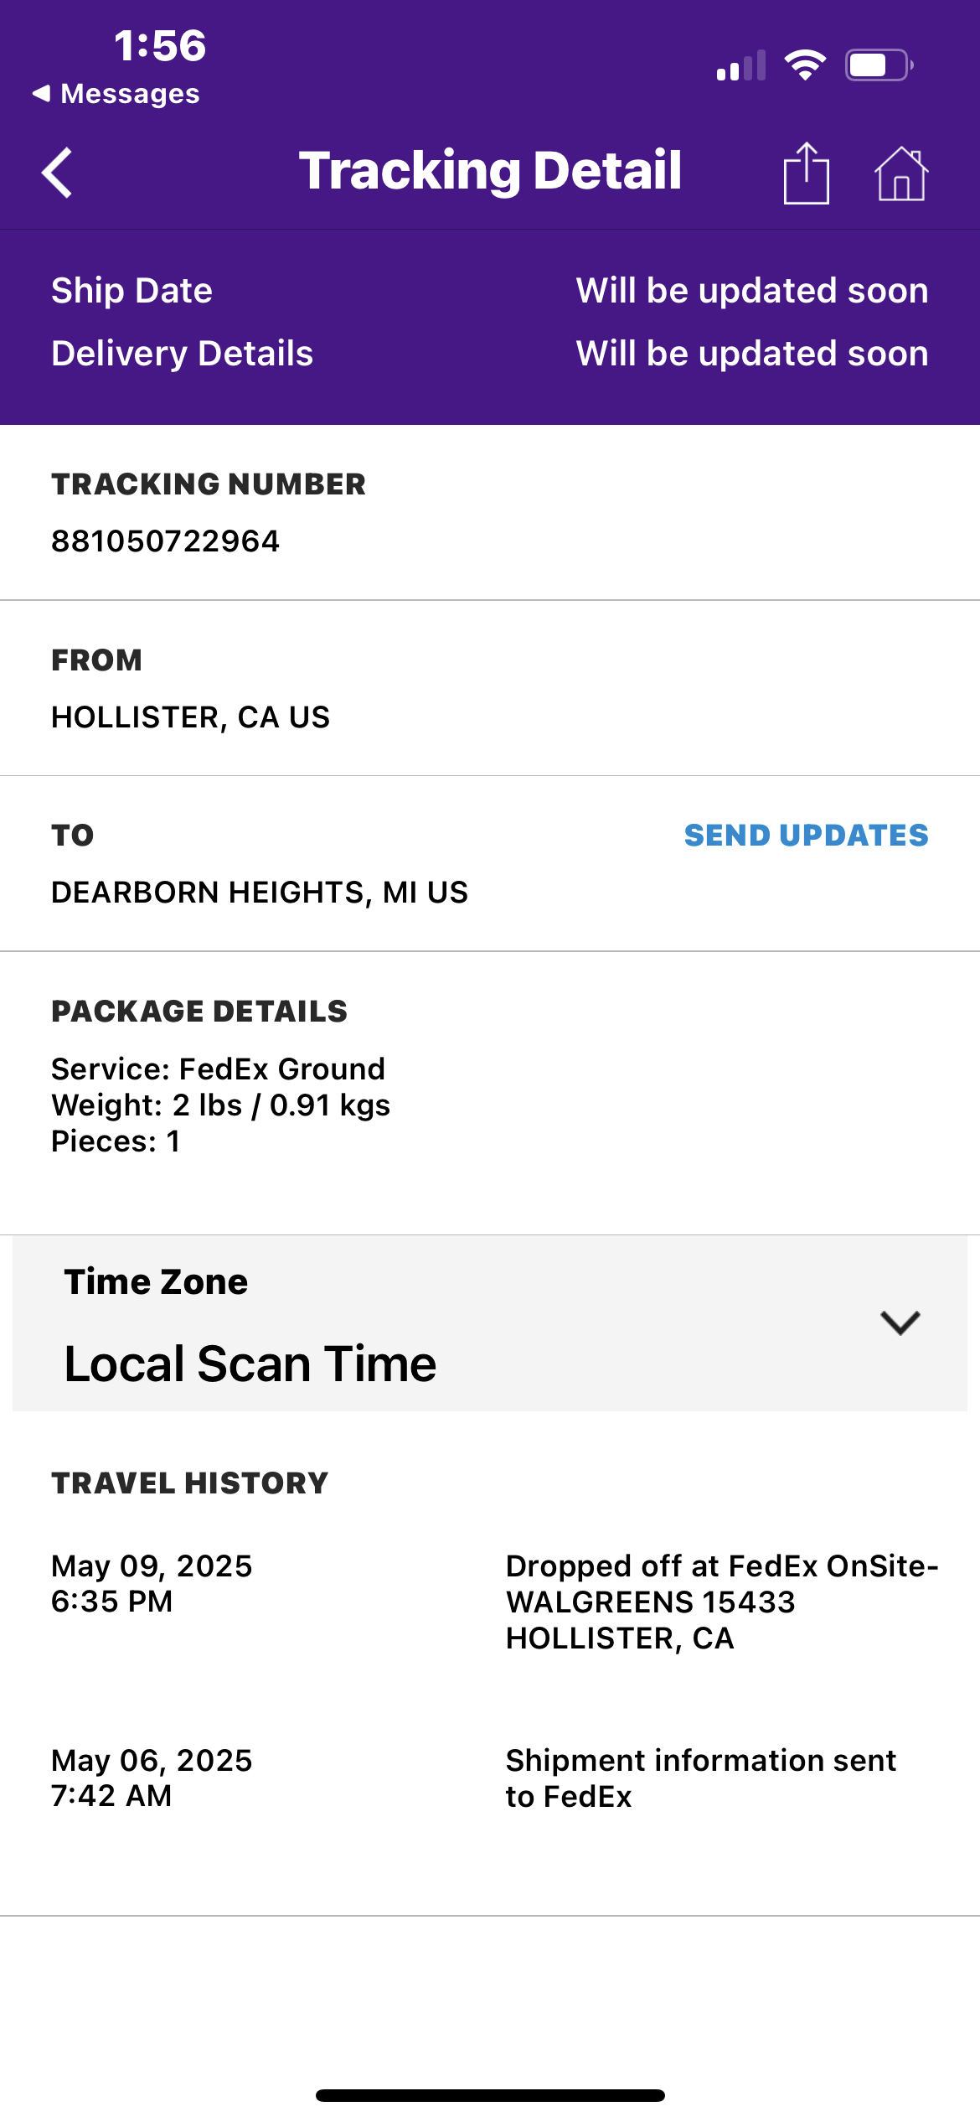Tap the Wi-Fi status icon

click(x=804, y=65)
